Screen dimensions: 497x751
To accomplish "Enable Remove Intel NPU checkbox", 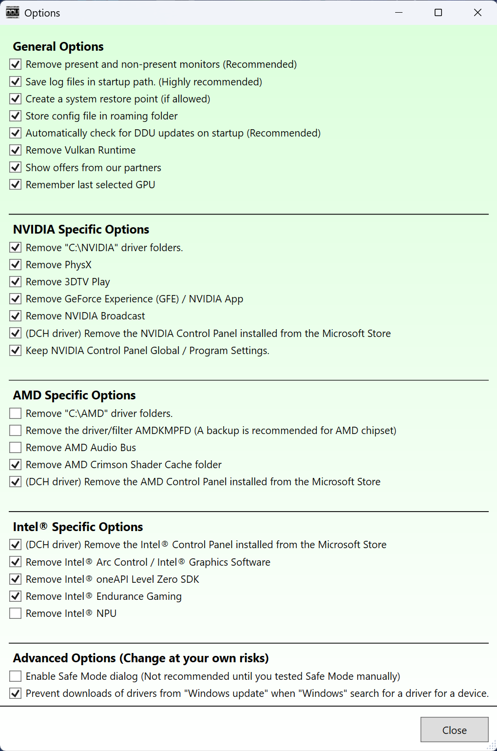I will [16, 613].
